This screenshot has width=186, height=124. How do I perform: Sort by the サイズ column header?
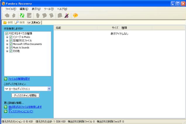(108, 28)
